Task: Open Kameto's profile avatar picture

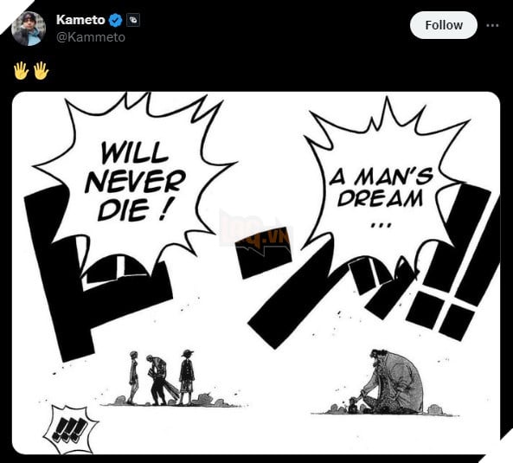Action: coord(29,29)
